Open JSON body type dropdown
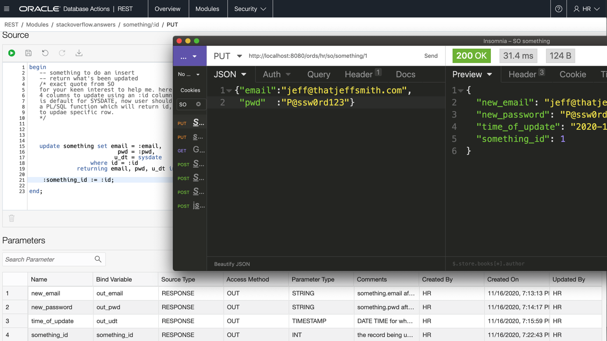607x341 pixels. (x=230, y=74)
